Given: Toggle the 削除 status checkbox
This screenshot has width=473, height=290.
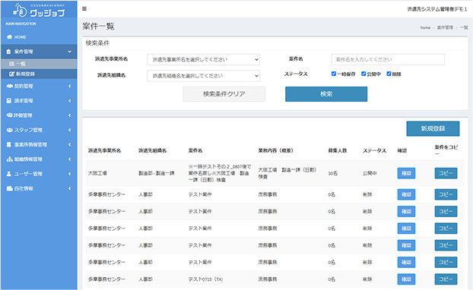Looking at the screenshot, I should 389,74.
